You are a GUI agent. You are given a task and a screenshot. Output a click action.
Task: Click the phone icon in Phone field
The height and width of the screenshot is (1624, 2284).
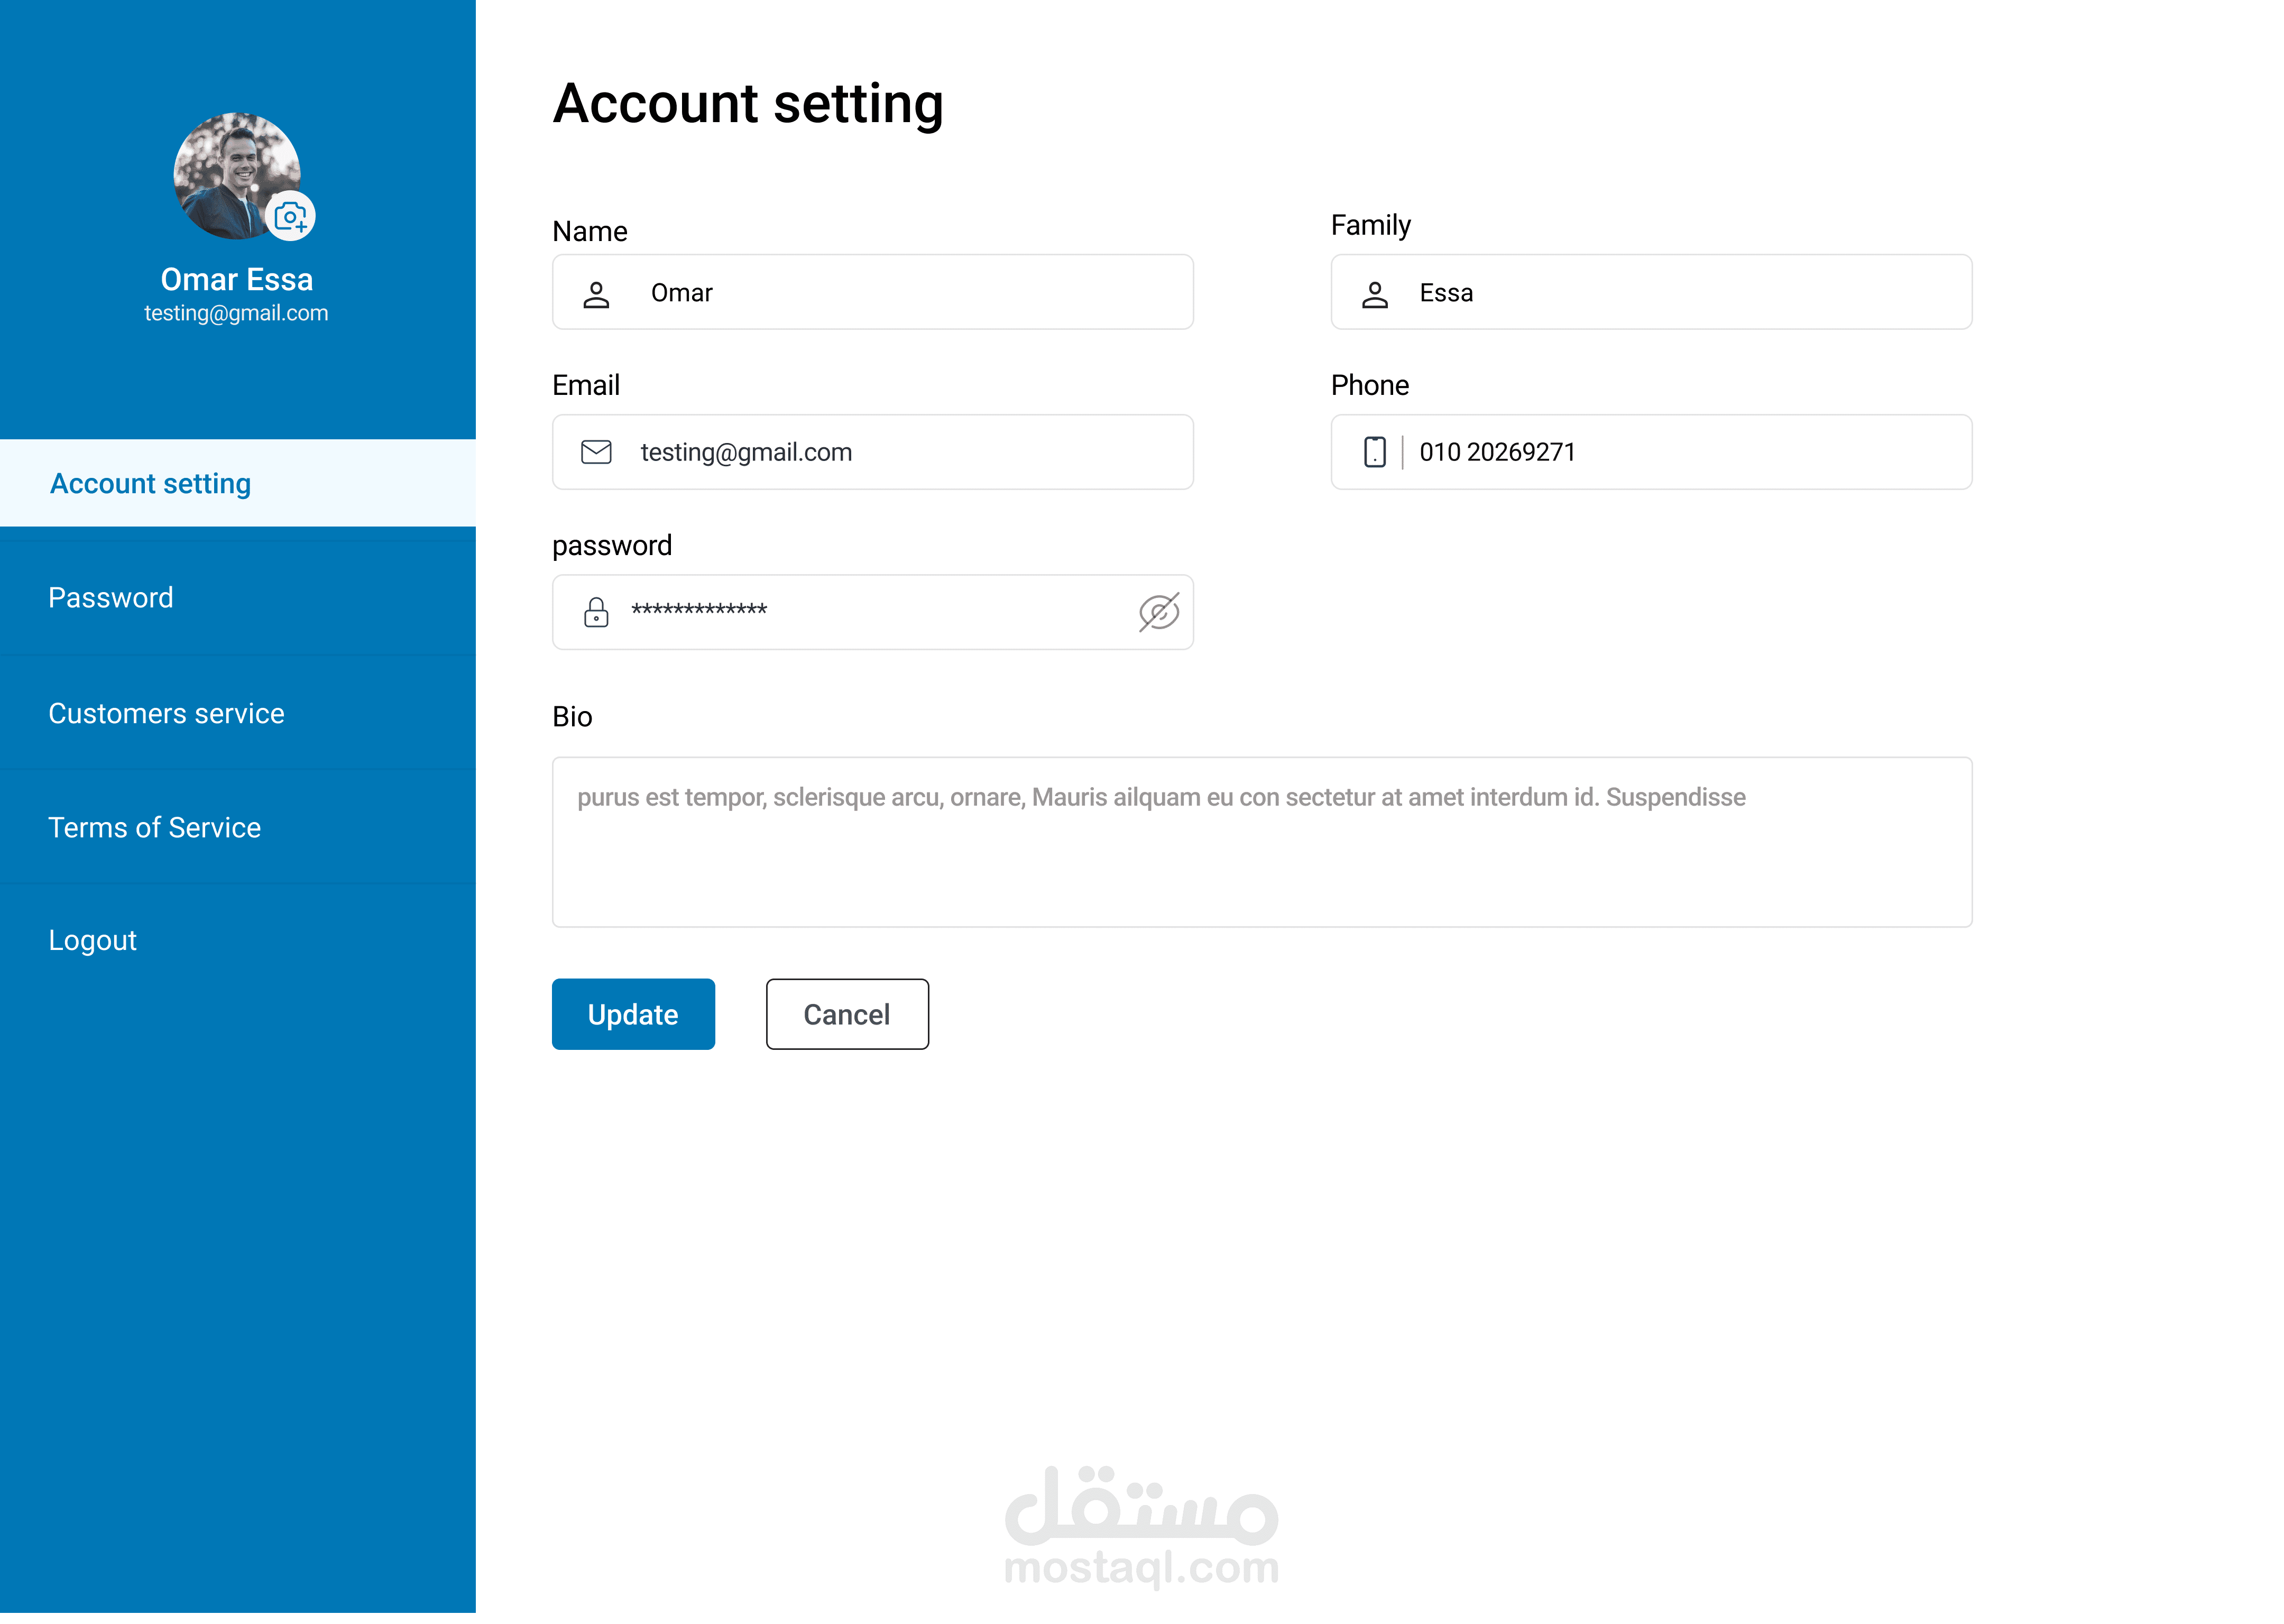click(x=1375, y=453)
